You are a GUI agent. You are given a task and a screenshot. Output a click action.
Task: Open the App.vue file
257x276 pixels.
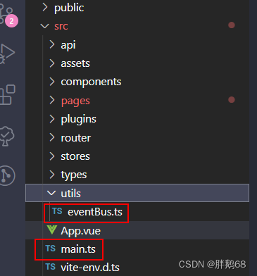81,231
